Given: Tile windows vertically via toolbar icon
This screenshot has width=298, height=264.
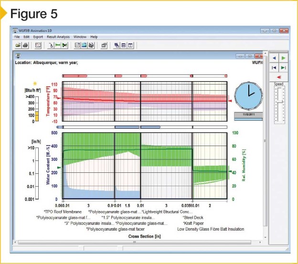Looking at the screenshot, I should pos(130,45).
